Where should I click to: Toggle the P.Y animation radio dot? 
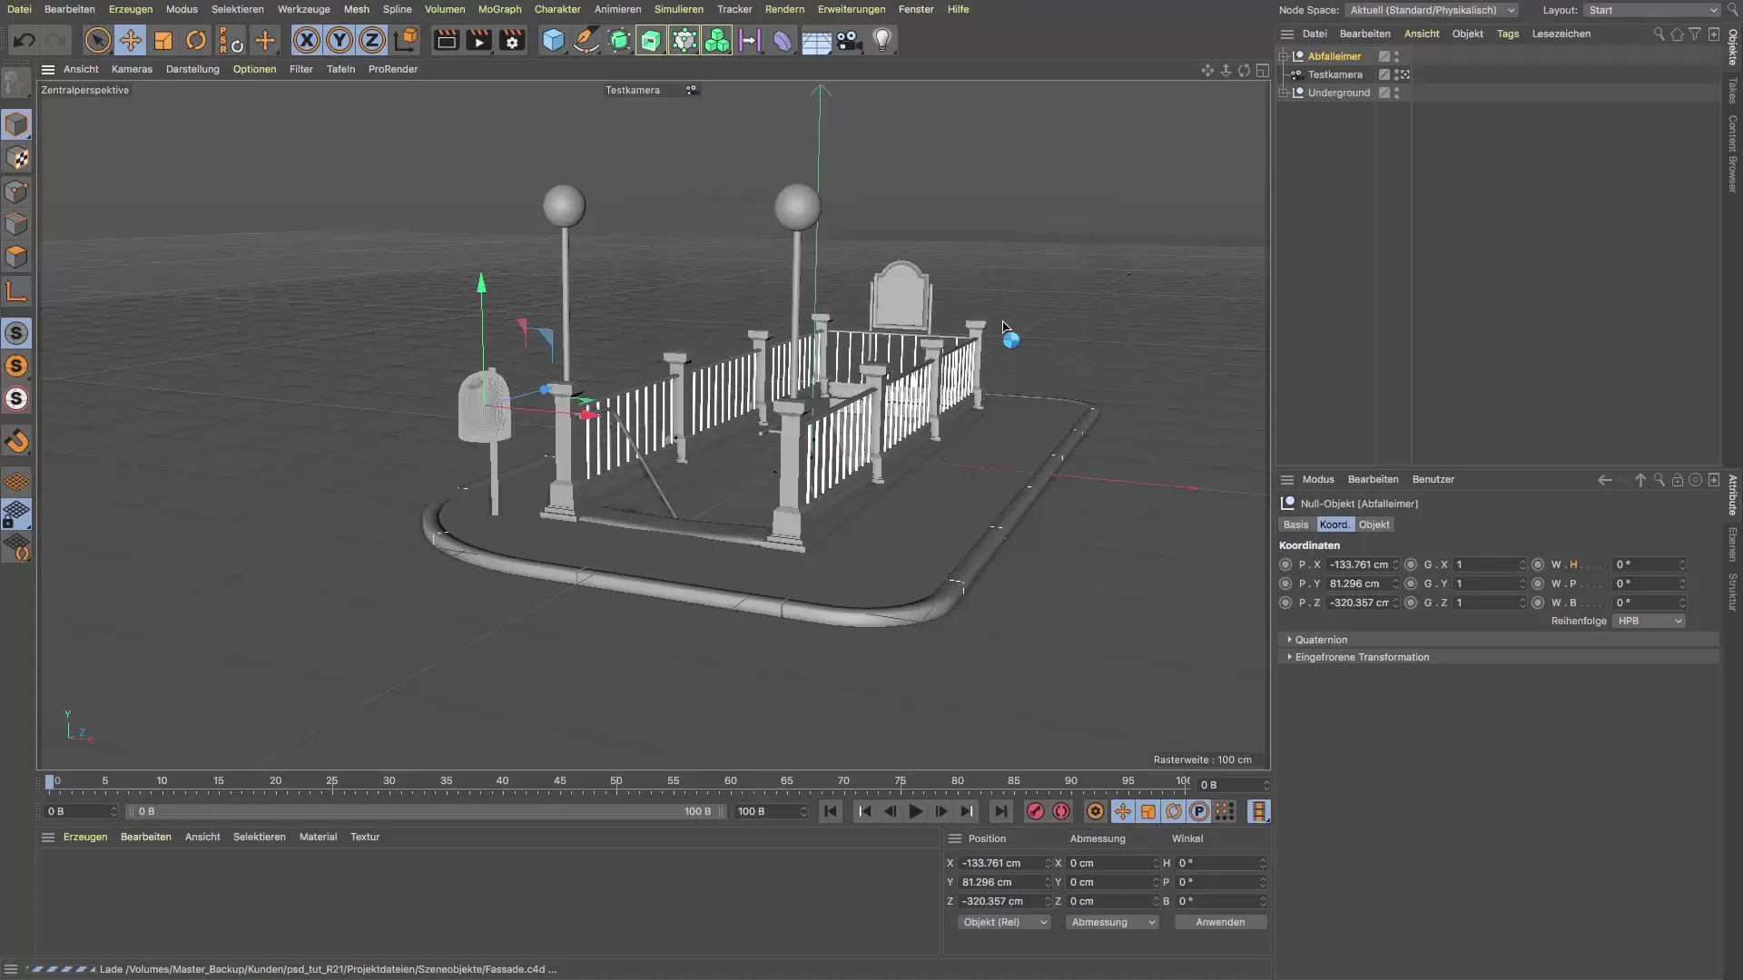tap(1285, 583)
